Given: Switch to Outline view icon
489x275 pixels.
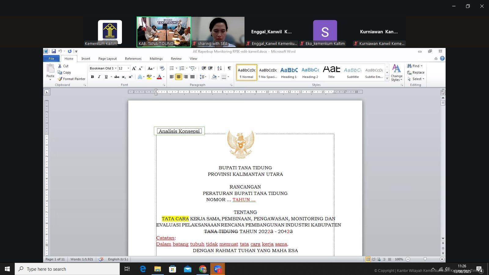Looking at the screenshot, I should coord(384,259).
